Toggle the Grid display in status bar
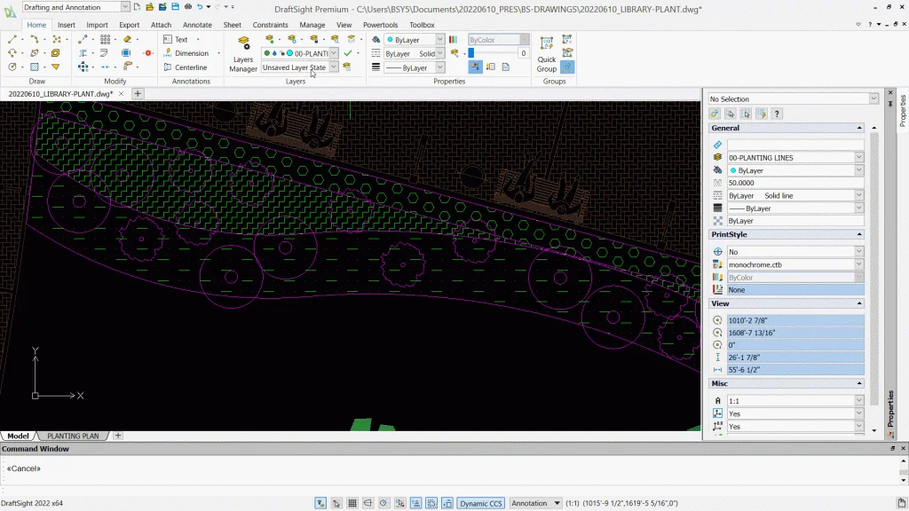The height and width of the screenshot is (511, 909). click(352, 503)
